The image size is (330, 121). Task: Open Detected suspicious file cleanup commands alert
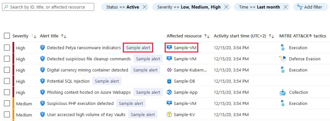[x=89, y=59]
